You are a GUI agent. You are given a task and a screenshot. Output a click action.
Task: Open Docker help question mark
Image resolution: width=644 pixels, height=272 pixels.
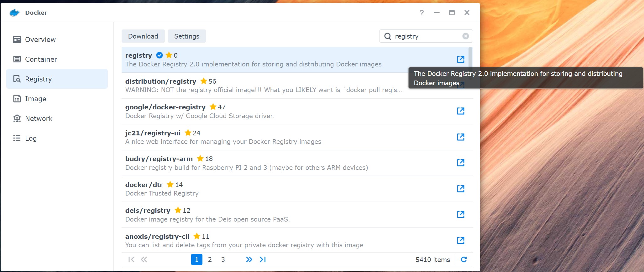tap(422, 13)
